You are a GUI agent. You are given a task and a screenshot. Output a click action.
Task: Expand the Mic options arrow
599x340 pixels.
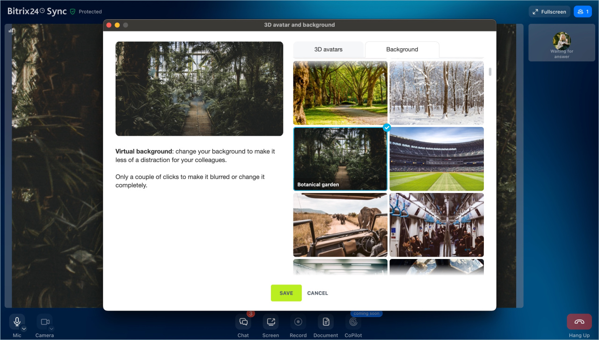coord(24,329)
